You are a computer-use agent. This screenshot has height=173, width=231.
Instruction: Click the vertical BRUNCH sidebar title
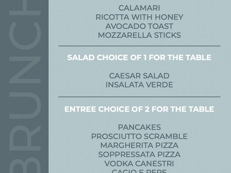pyautogui.click(x=25, y=86)
